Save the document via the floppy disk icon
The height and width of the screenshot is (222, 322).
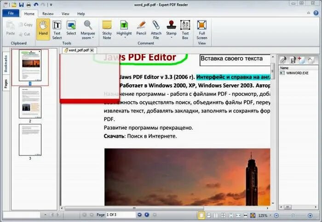click(21, 5)
